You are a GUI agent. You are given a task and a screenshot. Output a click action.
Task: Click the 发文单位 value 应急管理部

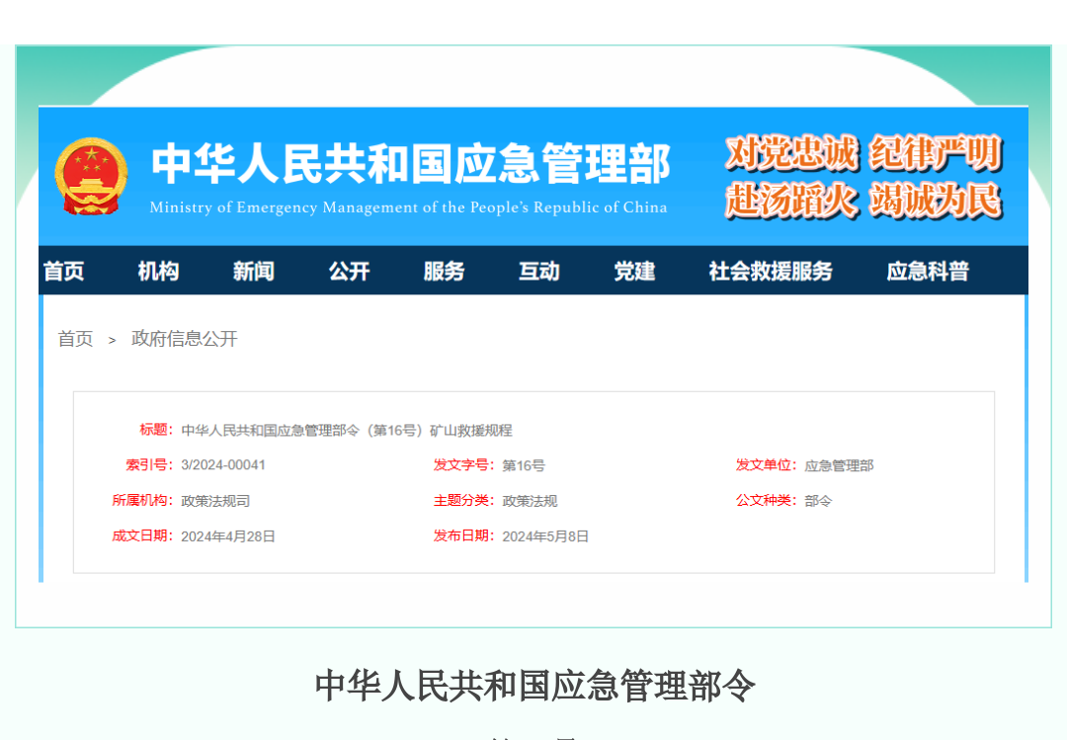pos(839,465)
